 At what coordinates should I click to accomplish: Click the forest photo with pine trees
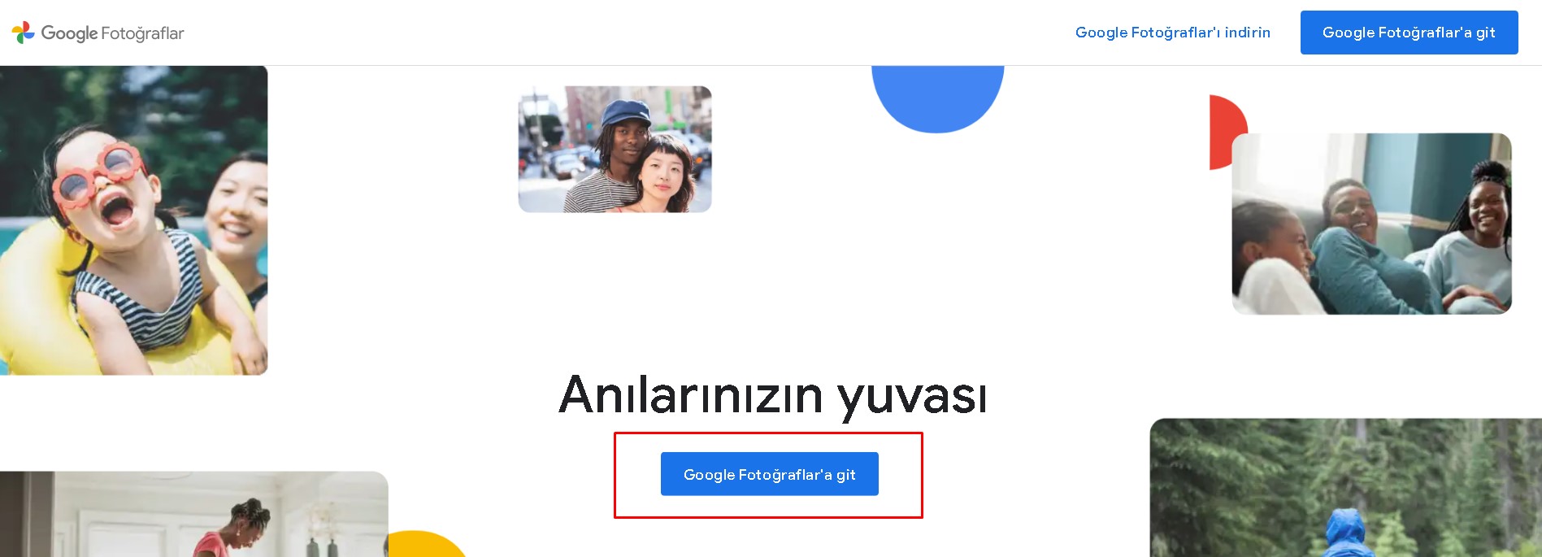pyautogui.click(x=1345, y=488)
